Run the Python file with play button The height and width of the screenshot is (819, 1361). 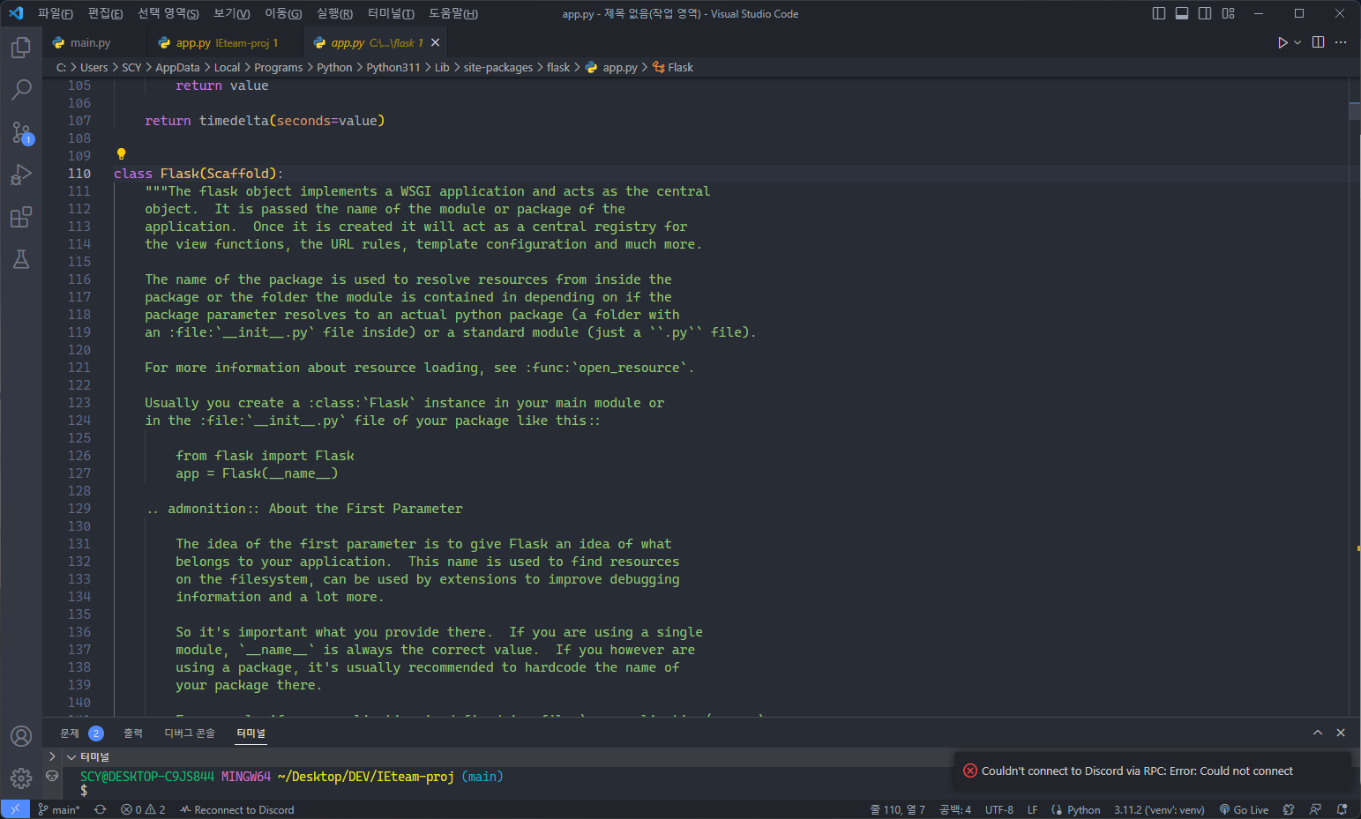1282,42
